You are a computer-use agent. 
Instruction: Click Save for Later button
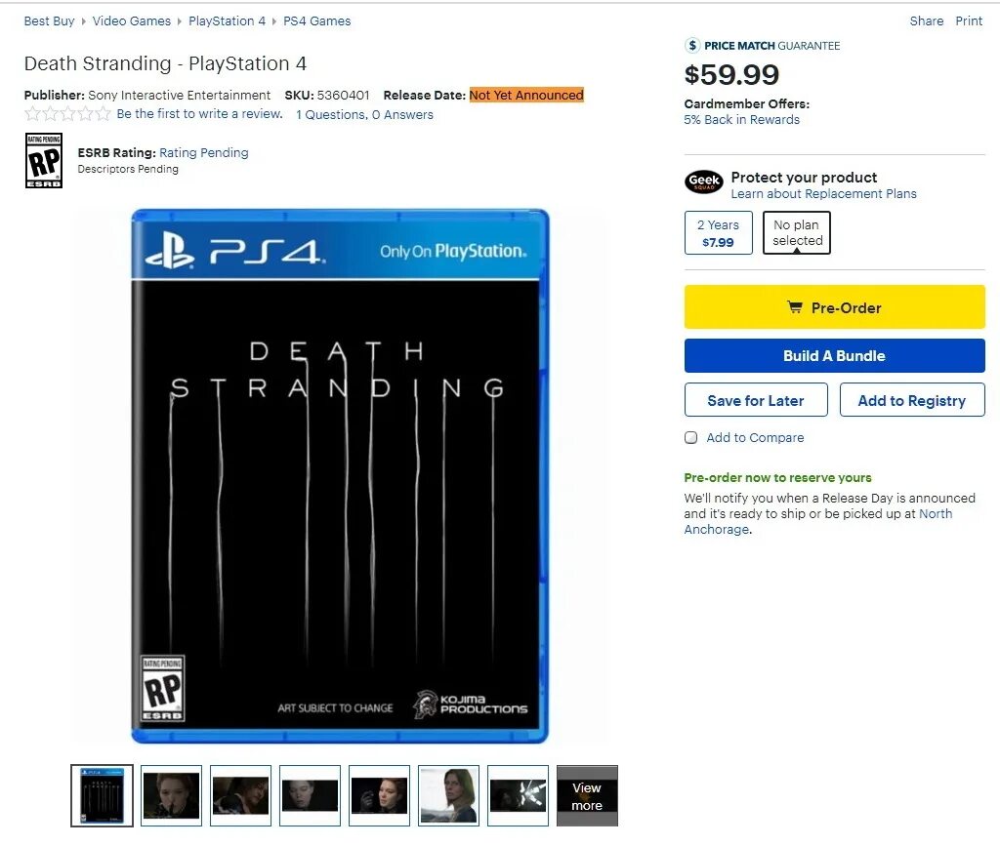pyautogui.click(x=756, y=400)
